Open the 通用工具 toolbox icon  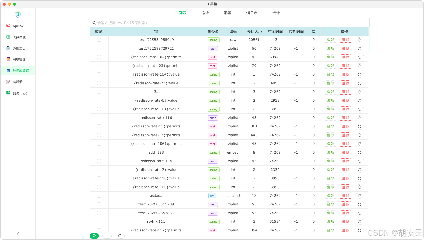[8, 48]
